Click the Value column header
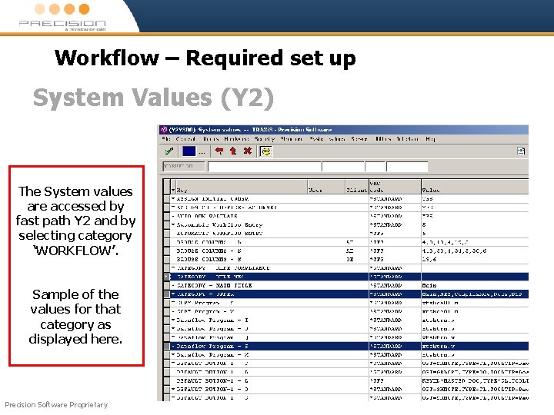The height and width of the screenshot is (415, 554). point(475,187)
